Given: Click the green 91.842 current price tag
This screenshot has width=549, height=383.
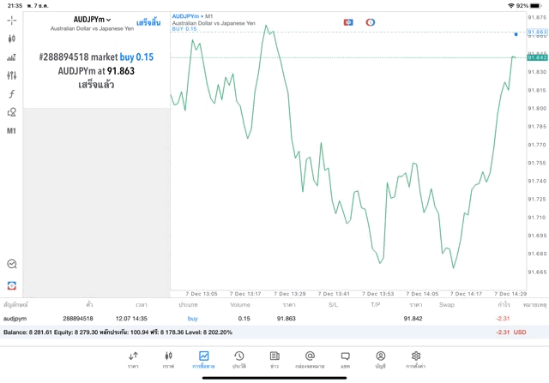Looking at the screenshot, I should point(537,57).
